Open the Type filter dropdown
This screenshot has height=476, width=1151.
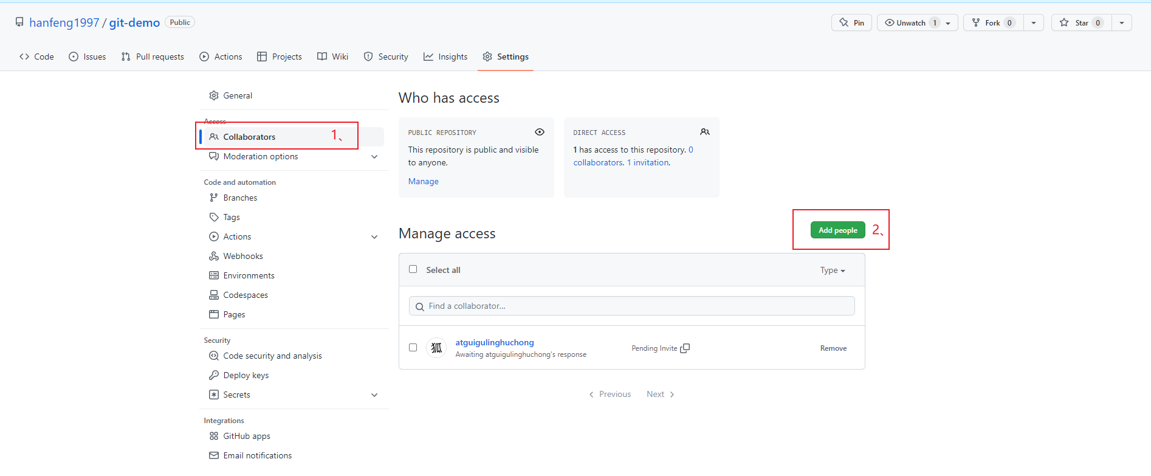pos(832,270)
